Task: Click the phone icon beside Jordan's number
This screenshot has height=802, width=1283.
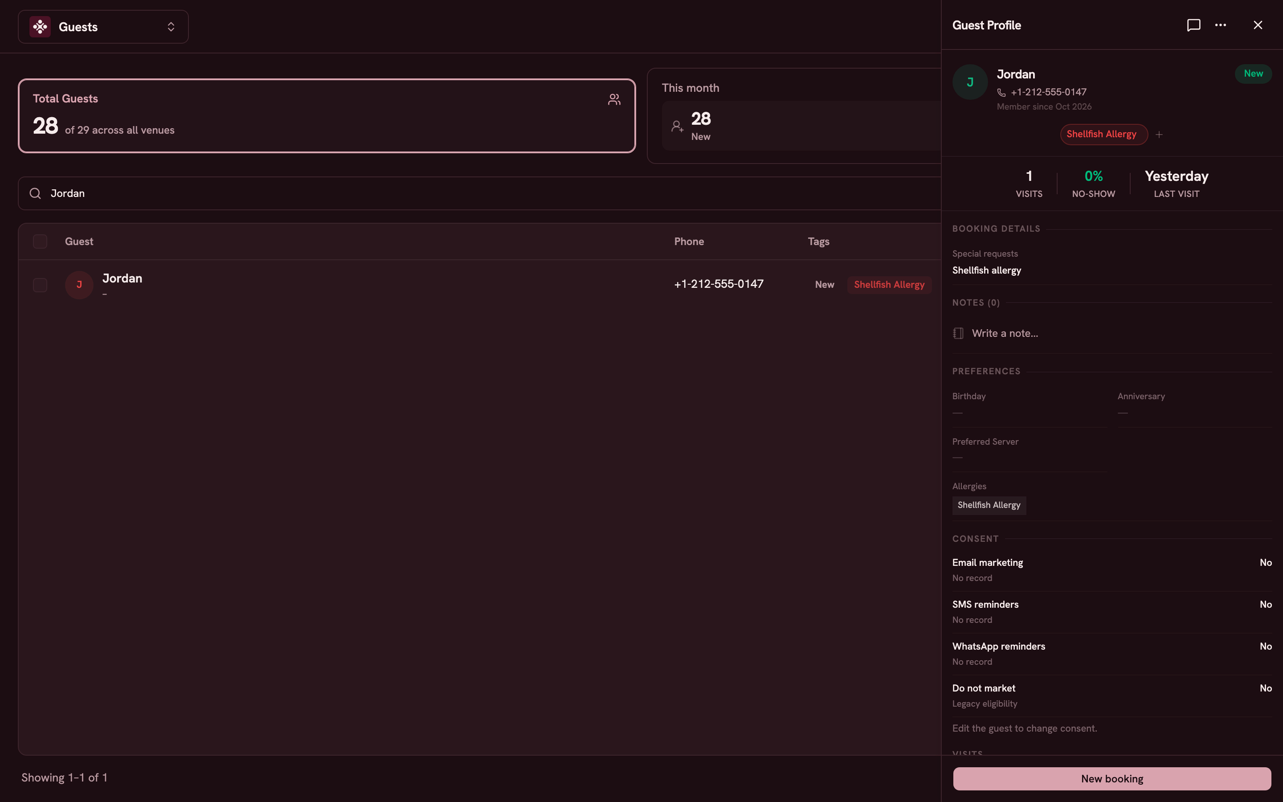Action: pyautogui.click(x=1001, y=92)
